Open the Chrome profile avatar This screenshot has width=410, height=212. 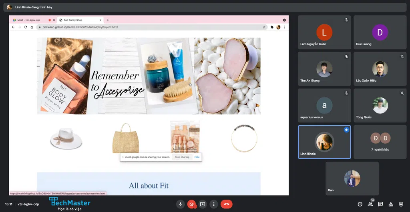click(278, 27)
